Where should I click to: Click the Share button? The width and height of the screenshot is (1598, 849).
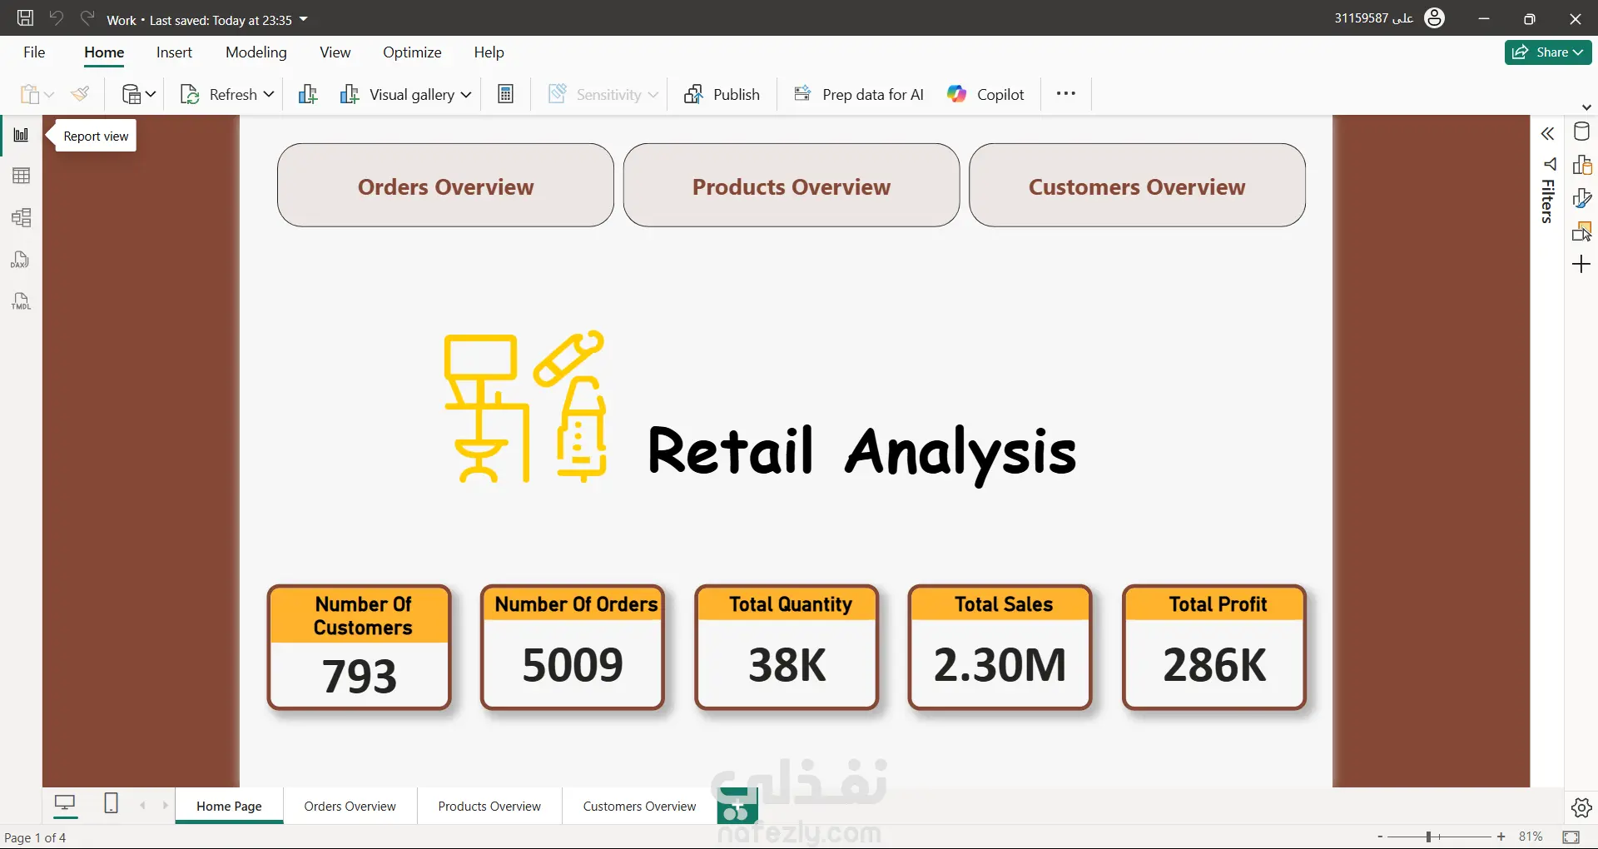[1547, 52]
